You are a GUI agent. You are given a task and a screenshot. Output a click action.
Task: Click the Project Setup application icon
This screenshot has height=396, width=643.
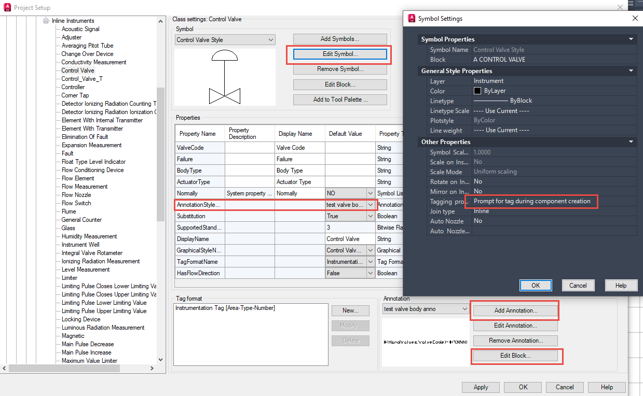(7, 7)
